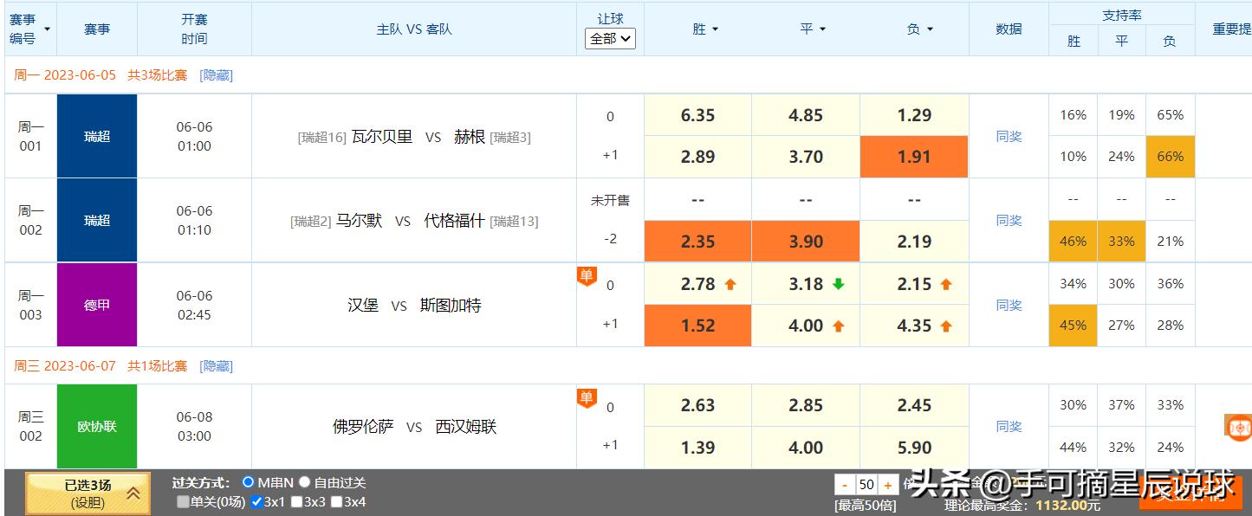
Task: Uncheck the 3x1 checkbox
Action: pyautogui.click(x=258, y=500)
